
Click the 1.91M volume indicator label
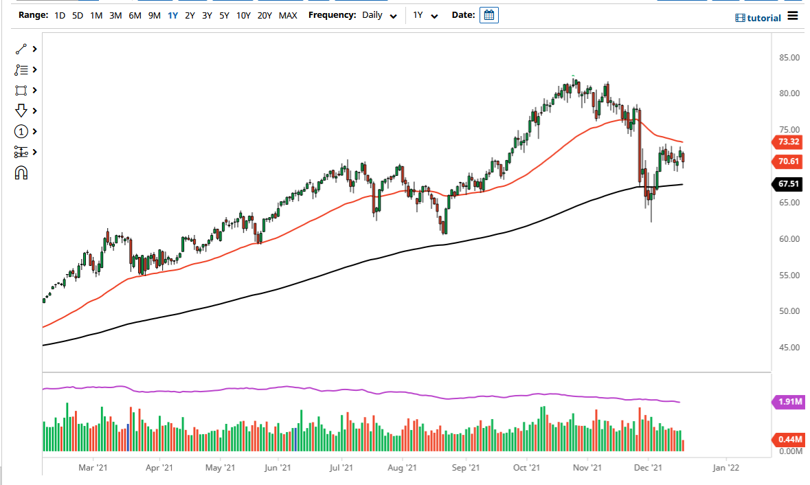point(787,401)
